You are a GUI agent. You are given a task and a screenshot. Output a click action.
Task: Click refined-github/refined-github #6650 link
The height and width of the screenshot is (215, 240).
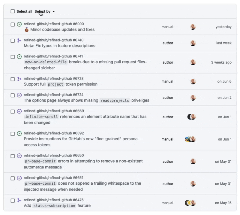pos(54,155)
